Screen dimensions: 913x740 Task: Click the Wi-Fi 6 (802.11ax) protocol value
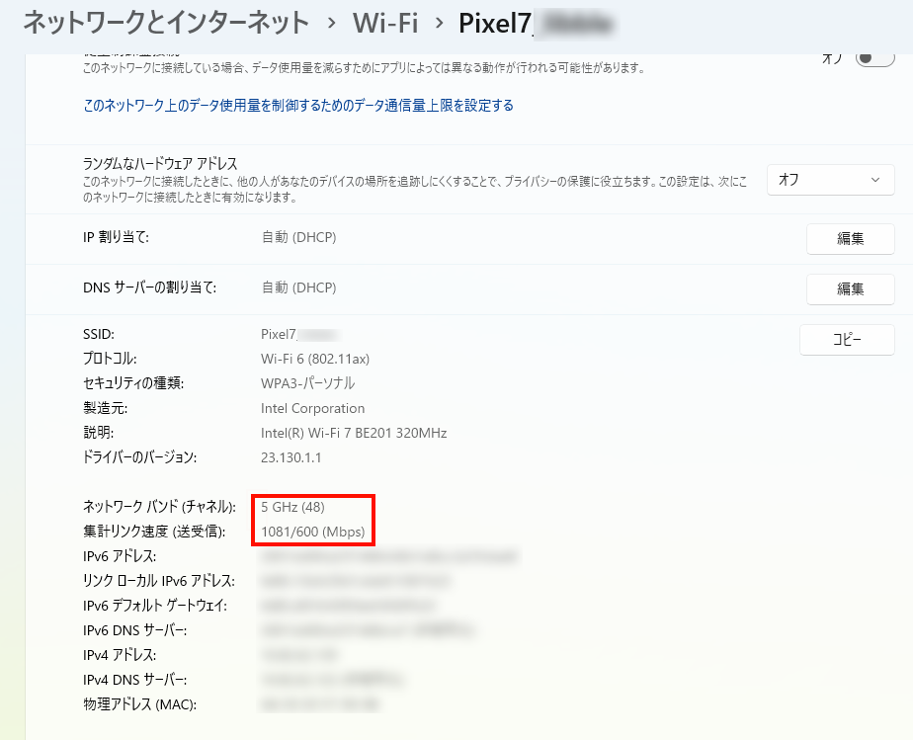[314, 358]
